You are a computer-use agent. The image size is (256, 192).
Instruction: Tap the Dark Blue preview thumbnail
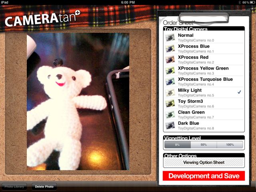point(170,125)
